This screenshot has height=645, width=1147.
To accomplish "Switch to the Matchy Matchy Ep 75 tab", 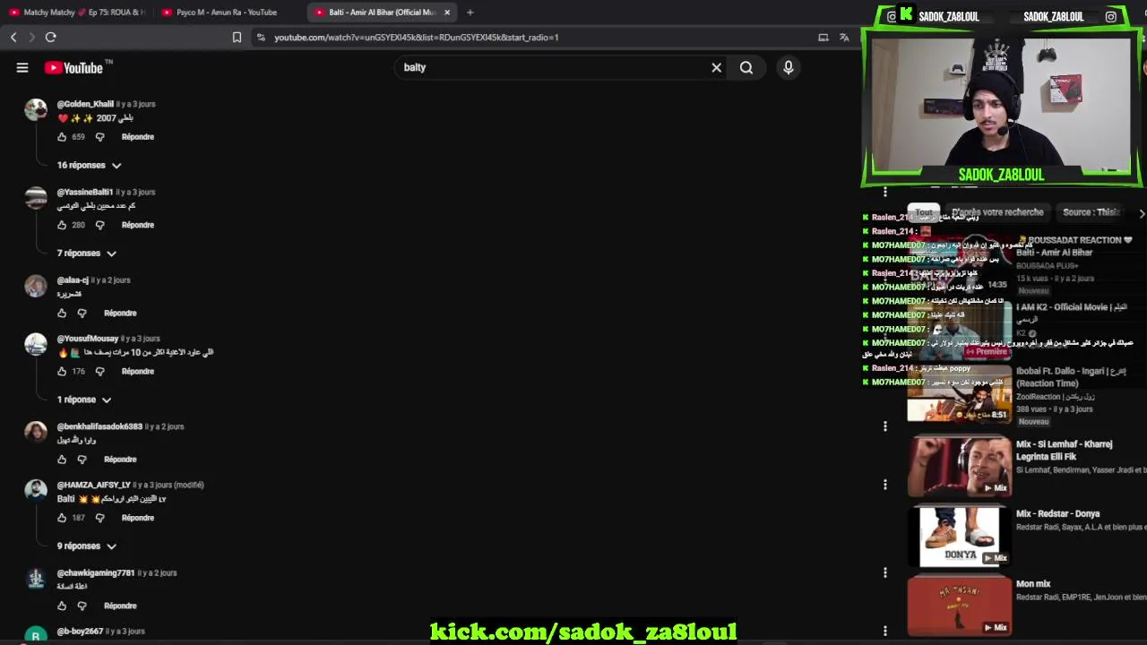I will point(76,13).
